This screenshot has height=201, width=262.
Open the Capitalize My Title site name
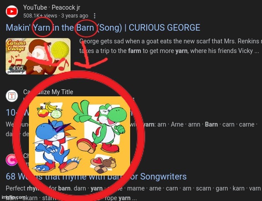(48, 92)
